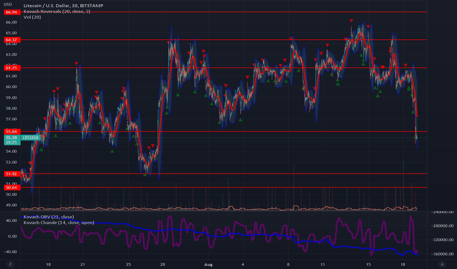Image resolution: width=457 pixels, height=269 pixels.
Task: Click the 28 date axis label
Action: coord(162,265)
